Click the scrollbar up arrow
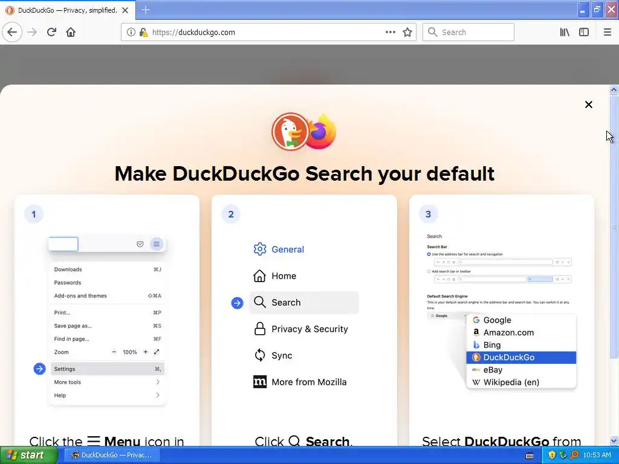 614,89
